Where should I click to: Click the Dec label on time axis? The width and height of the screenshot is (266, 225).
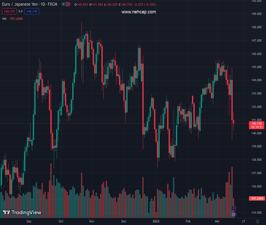pos(124,222)
